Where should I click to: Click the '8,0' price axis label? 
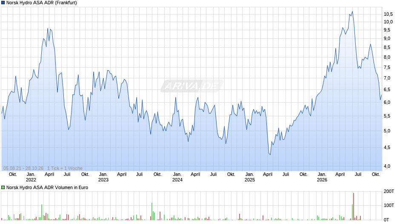coord(387,57)
